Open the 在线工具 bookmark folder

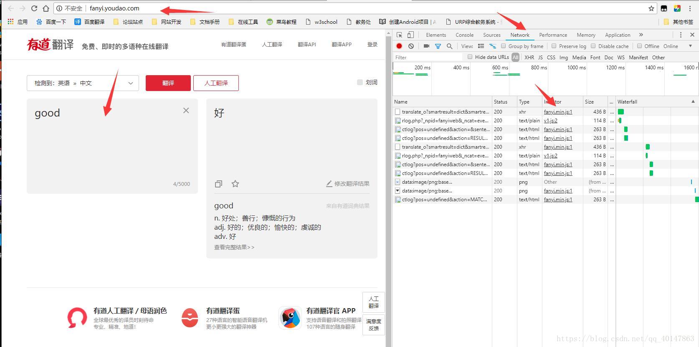click(x=243, y=22)
